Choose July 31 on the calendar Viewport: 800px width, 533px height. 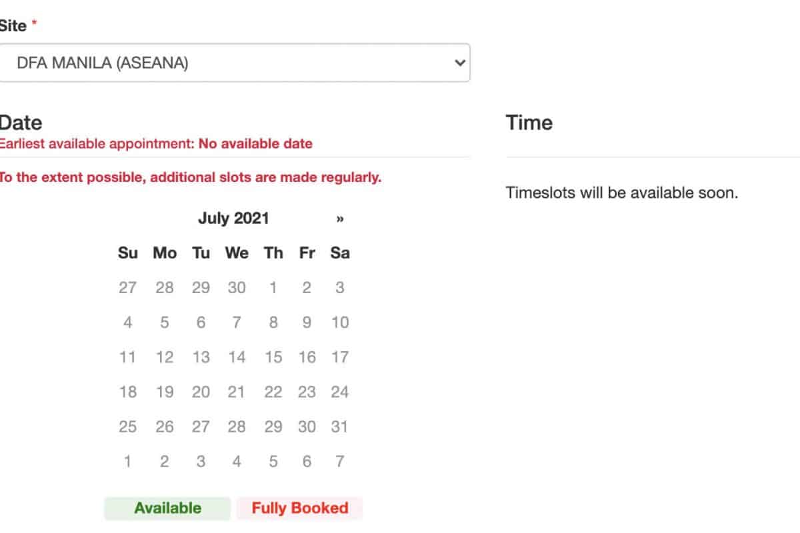point(340,426)
